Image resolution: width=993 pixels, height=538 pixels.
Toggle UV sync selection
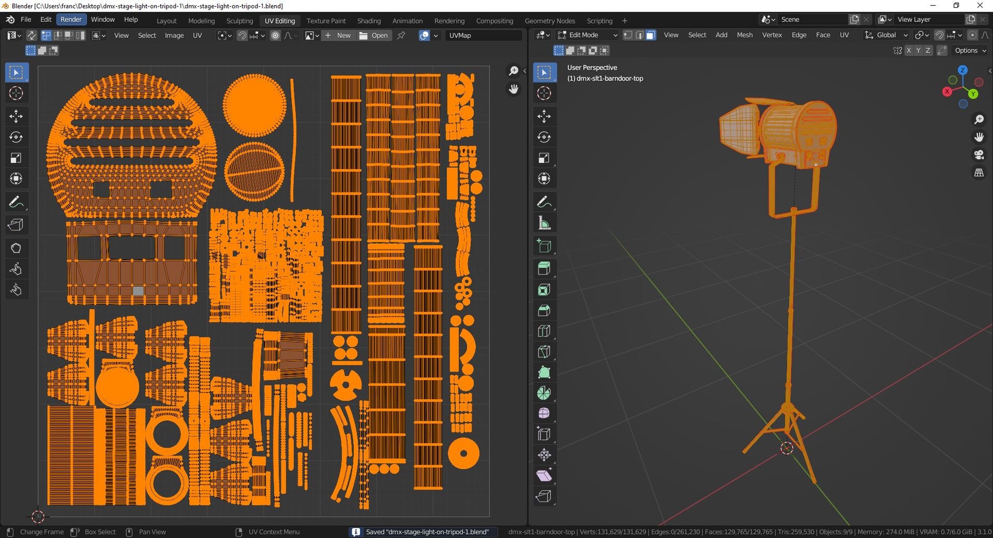[32, 35]
